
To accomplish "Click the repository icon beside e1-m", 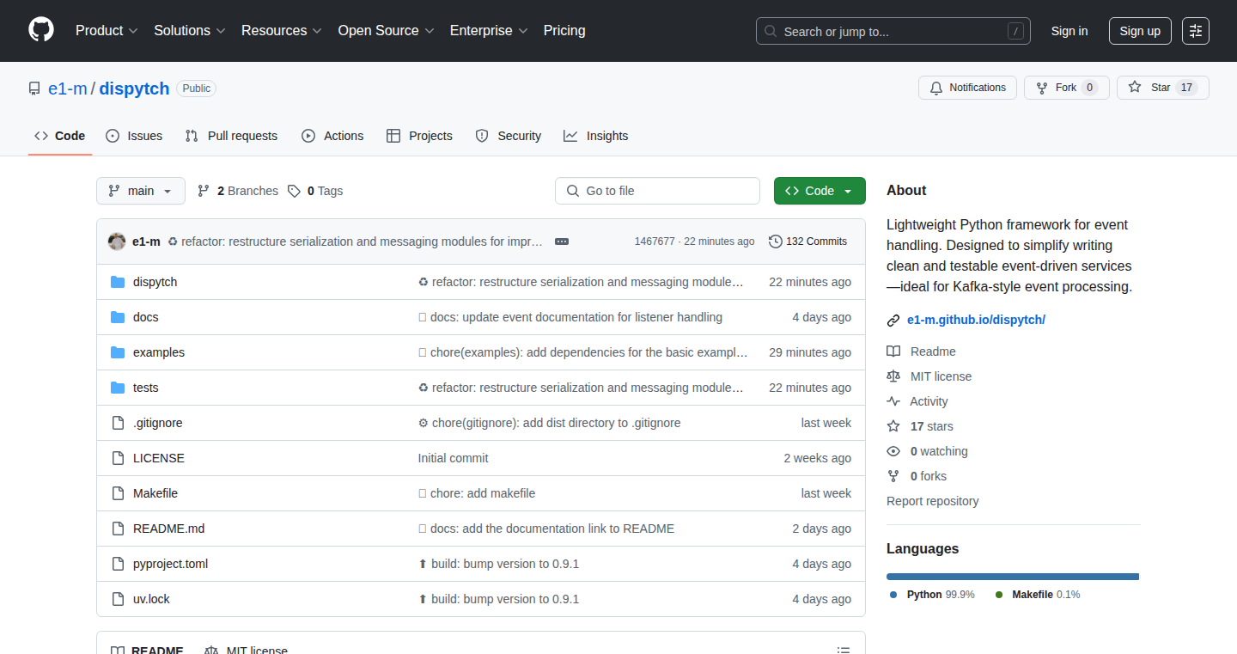I will pyautogui.click(x=34, y=89).
